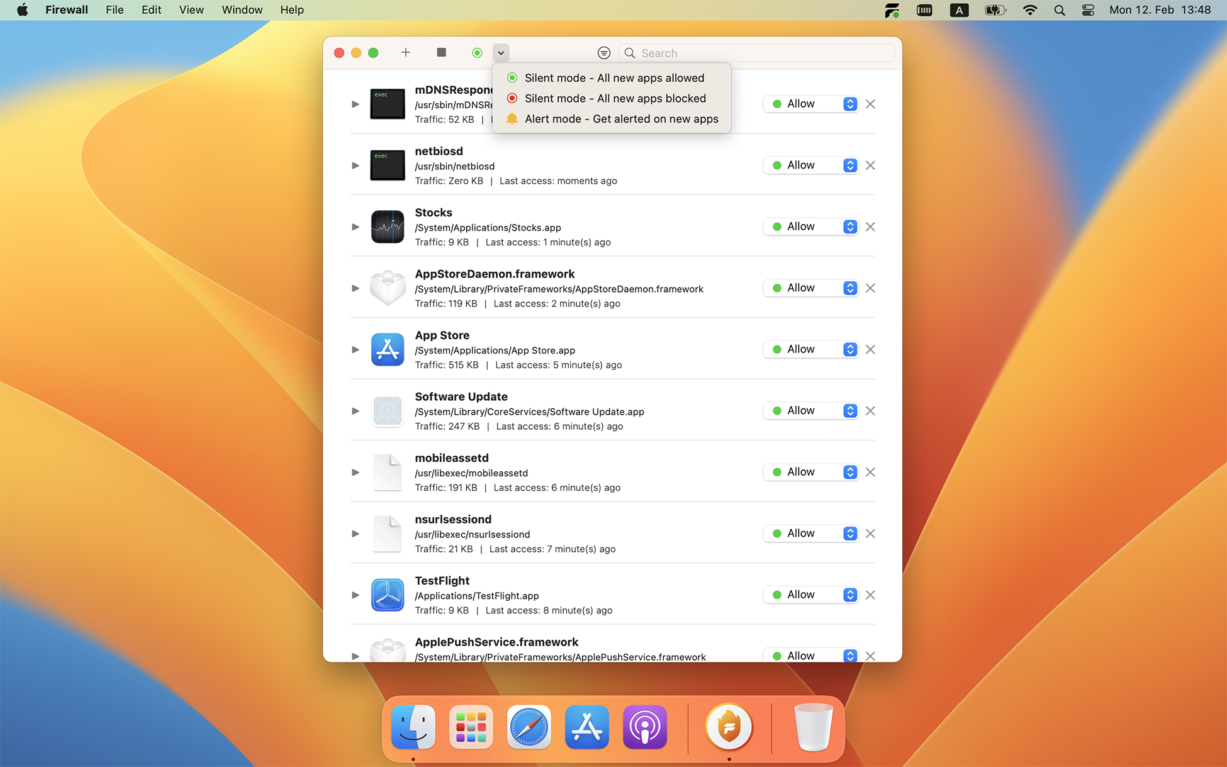1227x767 pixels.
Task: Open Allow popup for nsurlsessiond
Action: (x=849, y=534)
